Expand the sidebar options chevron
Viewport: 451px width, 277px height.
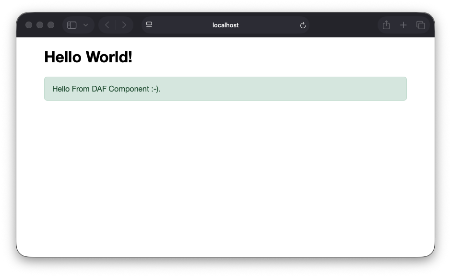[85, 25]
